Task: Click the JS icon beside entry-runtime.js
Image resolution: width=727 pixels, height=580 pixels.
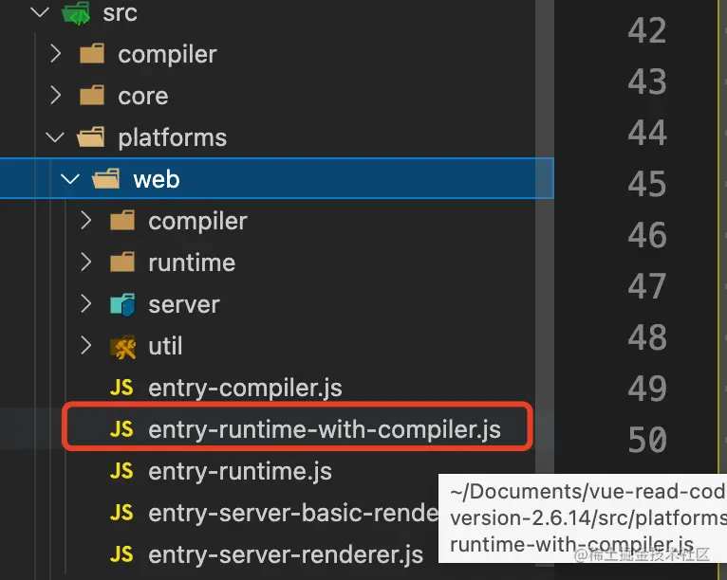Action: tap(121, 471)
